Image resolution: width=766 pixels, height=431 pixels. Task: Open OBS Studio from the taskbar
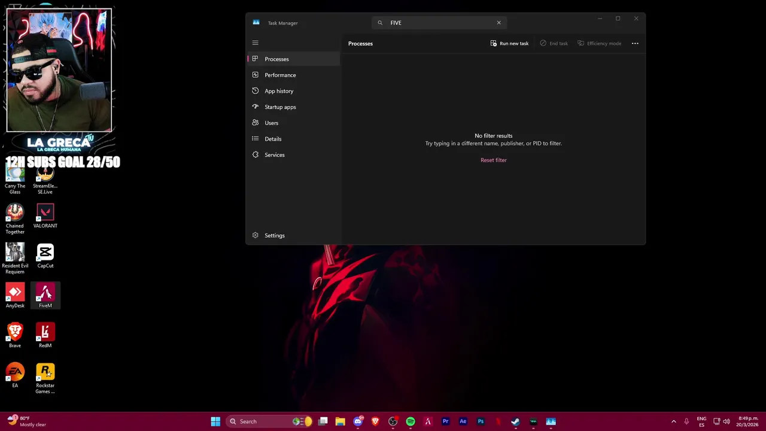[x=393, y=421]
